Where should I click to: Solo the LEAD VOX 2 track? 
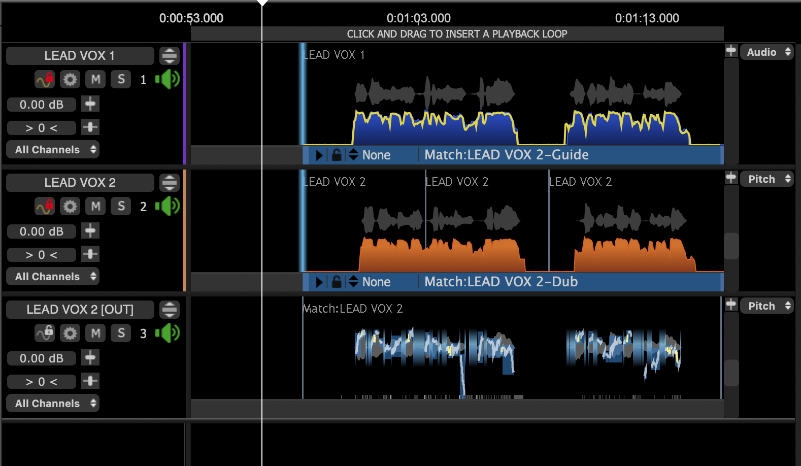coord(121,206)
